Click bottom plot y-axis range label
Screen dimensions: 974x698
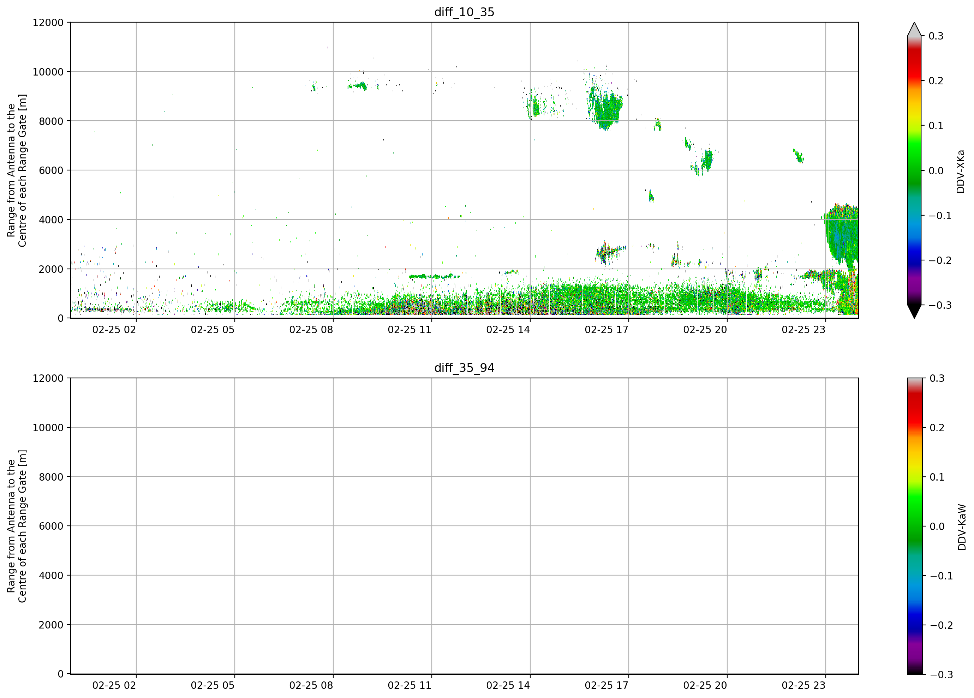point(17,526)
